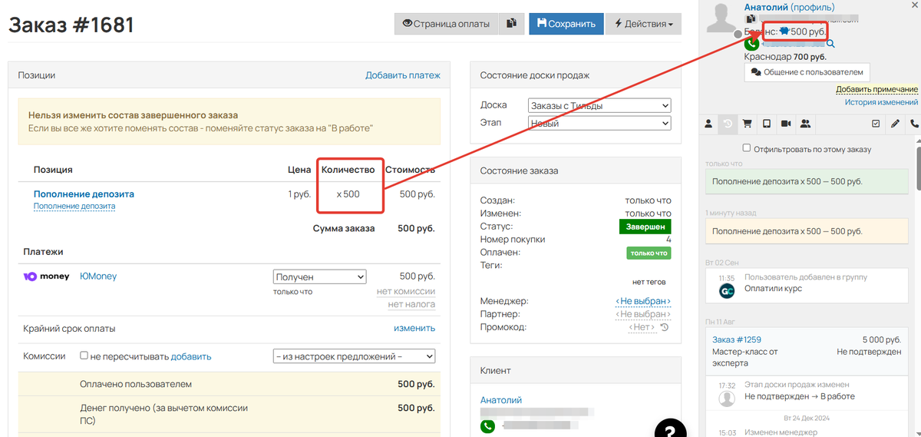Open the pencil edit icon in user panel
The width and height of the screenshot is (921, 437).
[x=895, y=123]
